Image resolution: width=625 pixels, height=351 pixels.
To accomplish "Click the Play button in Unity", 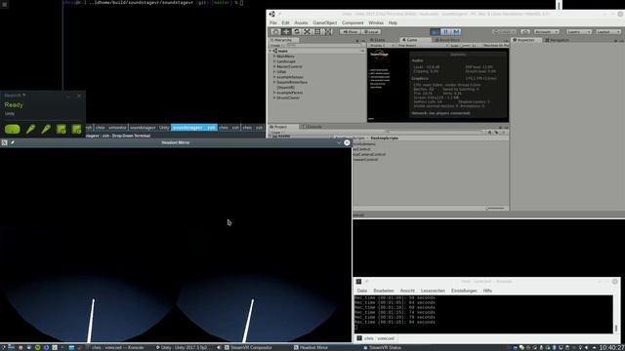I will click(435, 31).
